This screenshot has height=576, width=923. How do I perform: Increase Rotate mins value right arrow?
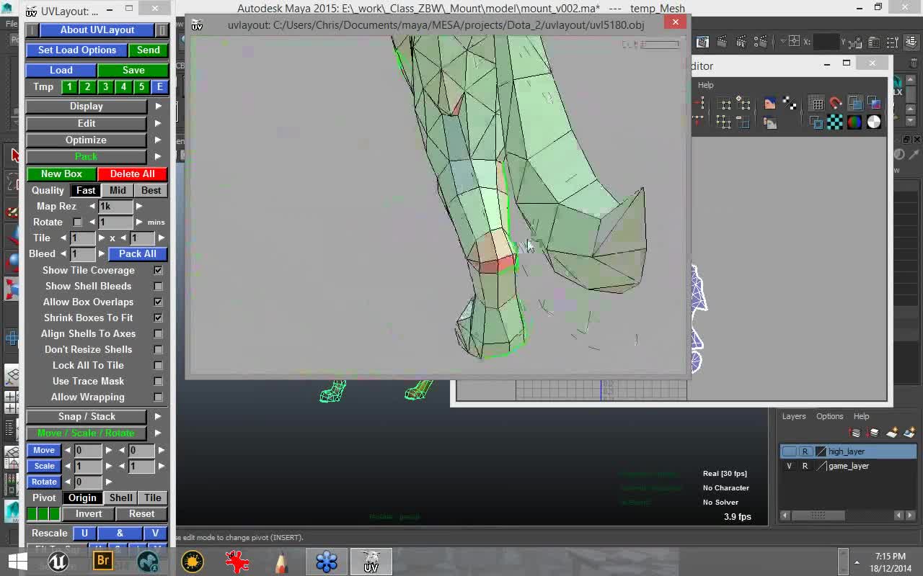coord(139,222)
